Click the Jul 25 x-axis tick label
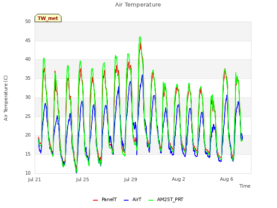 point(83,179)
